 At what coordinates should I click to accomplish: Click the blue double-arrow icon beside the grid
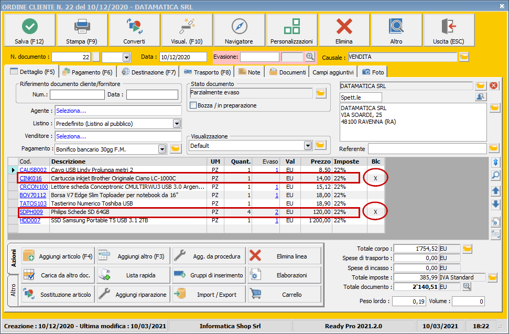pyautogui.click(x=496, y=162)
